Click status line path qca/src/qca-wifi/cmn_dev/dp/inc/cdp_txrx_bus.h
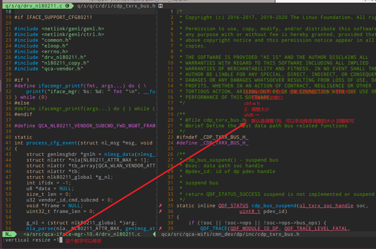 [230, 234]
